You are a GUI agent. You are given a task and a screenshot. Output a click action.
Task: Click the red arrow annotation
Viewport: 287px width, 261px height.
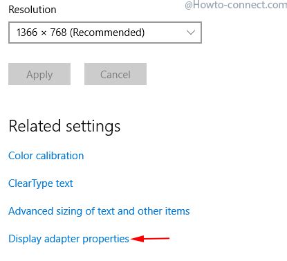tap(150, 238)
